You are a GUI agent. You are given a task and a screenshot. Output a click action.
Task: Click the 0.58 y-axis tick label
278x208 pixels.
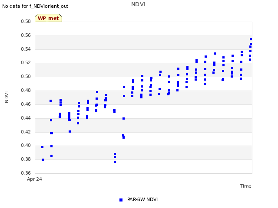(x=26, y=21)
